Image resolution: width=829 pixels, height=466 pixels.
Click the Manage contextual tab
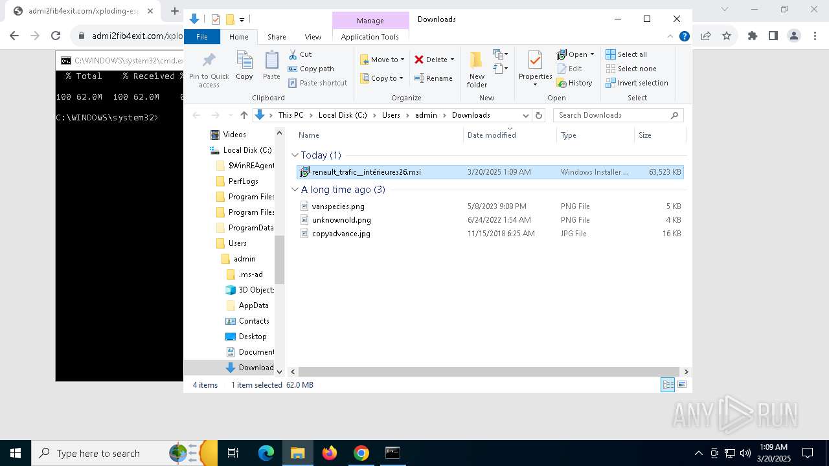[370, 21]
